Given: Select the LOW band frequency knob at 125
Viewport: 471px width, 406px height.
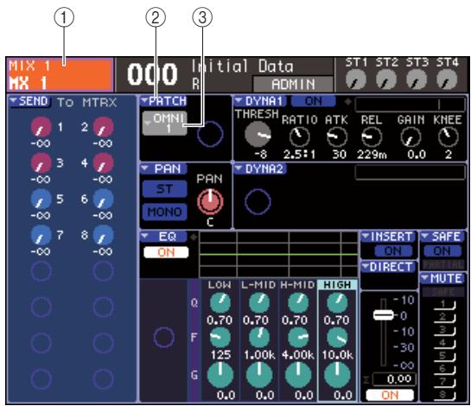Looking at the screenshot, I should (x=220, y=338).
